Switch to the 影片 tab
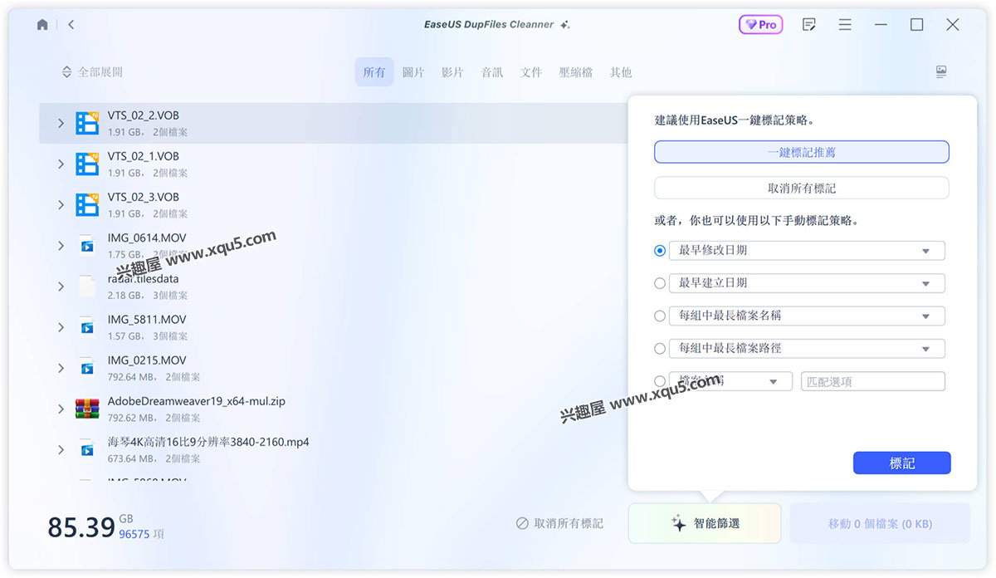Viewport: 996px width, 578px height. pos(452,72)
